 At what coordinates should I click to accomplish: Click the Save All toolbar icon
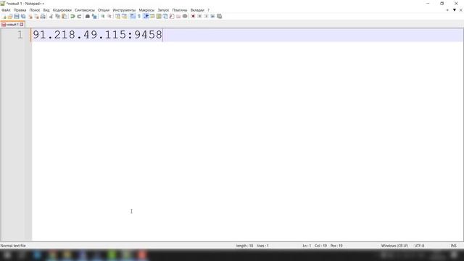(23, 16)
